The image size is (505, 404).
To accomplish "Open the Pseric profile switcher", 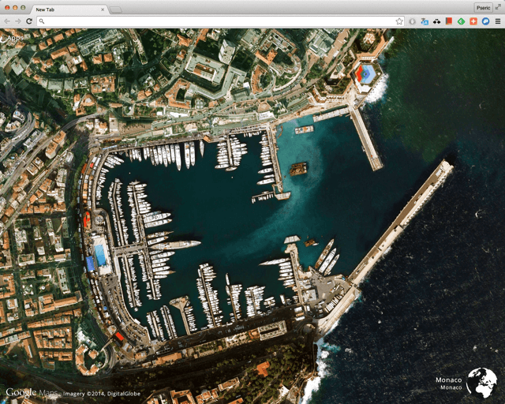I will tap(482, 7).
